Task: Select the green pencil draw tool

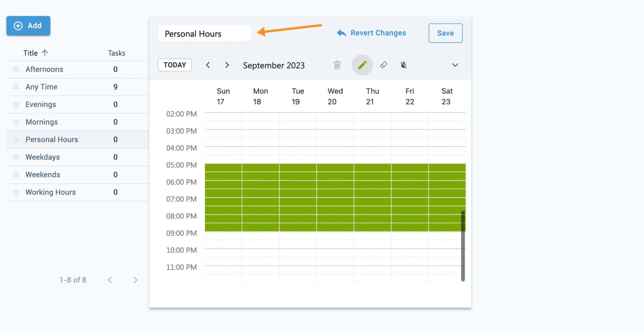Action: tap(362, 65)
